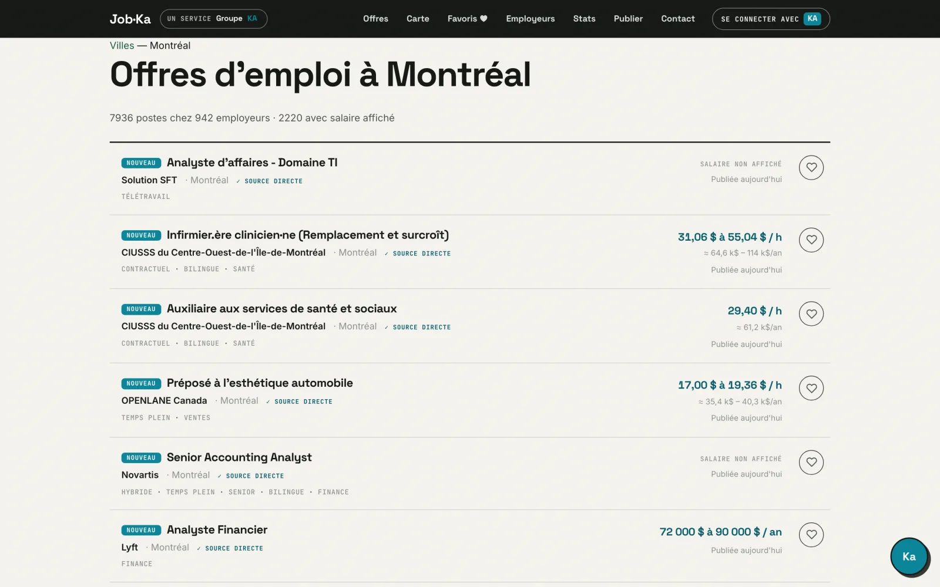Image resolution: width=940 pixels, height=587 pixels.
Task: Favorite the Senior Accounting Analyst job
Action: [811, 463]
